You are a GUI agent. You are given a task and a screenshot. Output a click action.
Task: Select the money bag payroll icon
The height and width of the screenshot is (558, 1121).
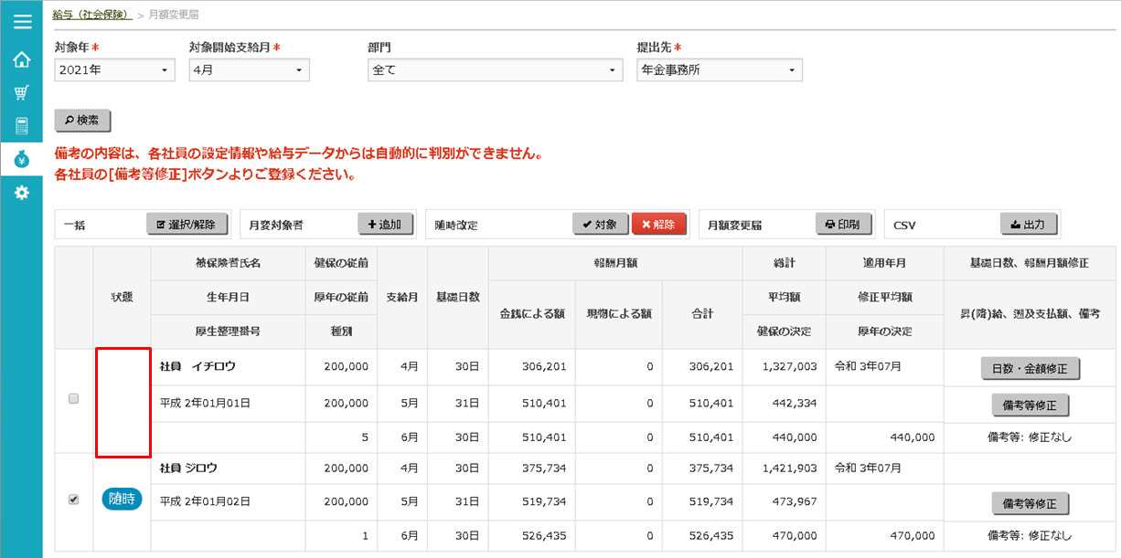[x=22, y=160]
